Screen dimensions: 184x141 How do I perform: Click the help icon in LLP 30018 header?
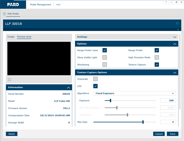177,24
